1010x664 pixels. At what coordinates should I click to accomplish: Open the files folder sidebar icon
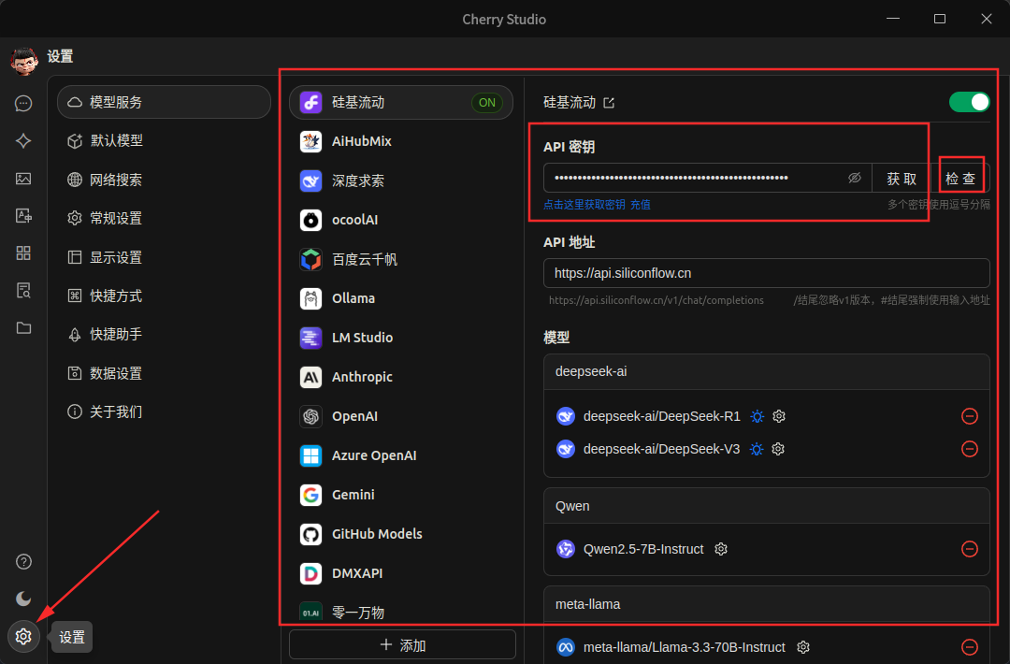pyautogui.click(x=23, y=328)
